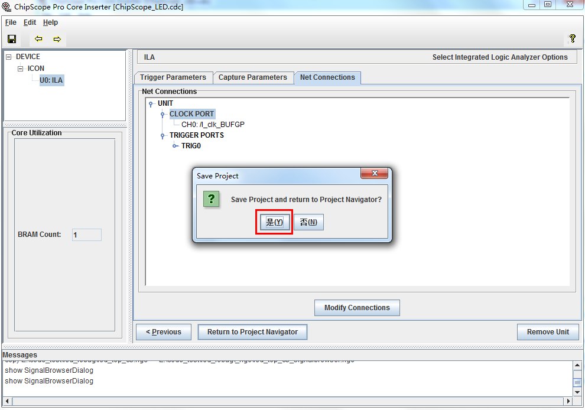Click the green question mark dialog icon
Screen dimensions: 585x410
coord(211,199)
